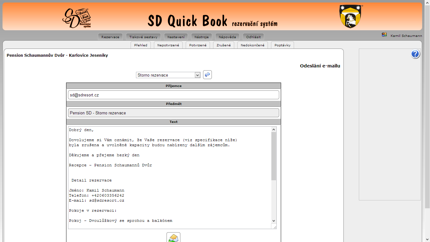Open the Nastavení menu
Image resolution: width=430 pixels, height=242 pixels.
click(x=176, y=37)
